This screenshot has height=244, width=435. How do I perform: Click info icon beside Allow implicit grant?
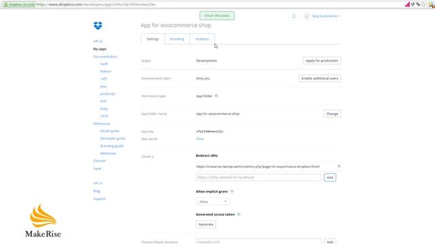point(232,191)
